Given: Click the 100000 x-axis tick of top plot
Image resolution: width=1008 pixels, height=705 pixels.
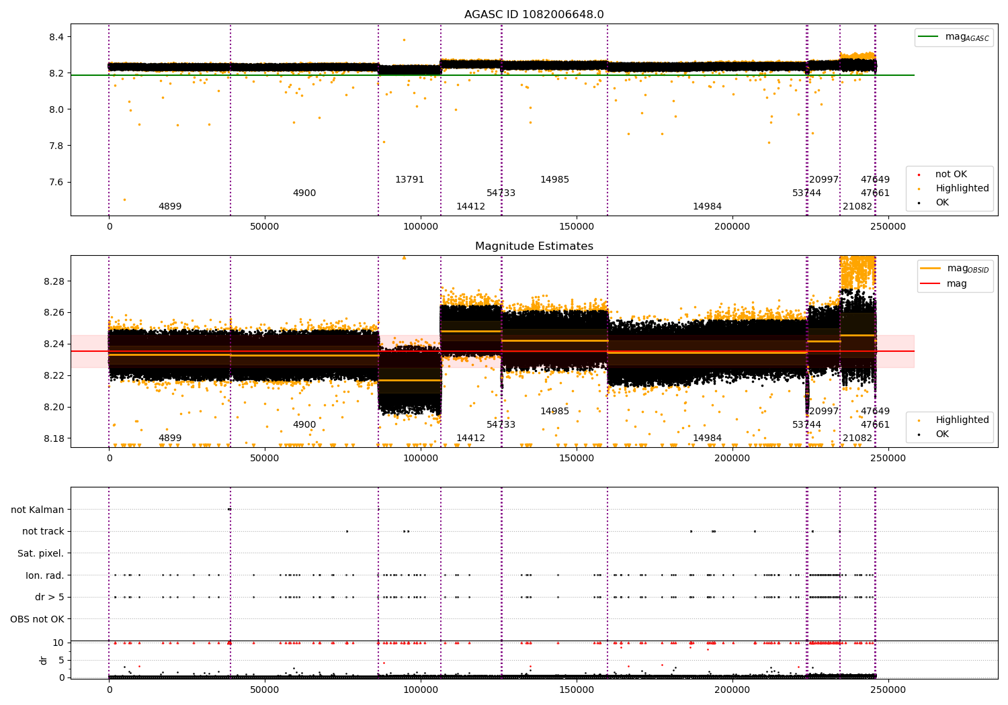Looking at the screenshot, I should [x=421, y=227].
